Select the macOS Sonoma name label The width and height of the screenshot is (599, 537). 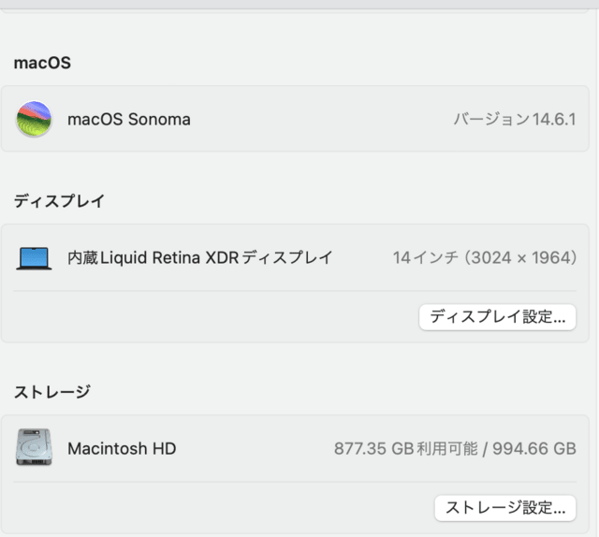[129, 119]
